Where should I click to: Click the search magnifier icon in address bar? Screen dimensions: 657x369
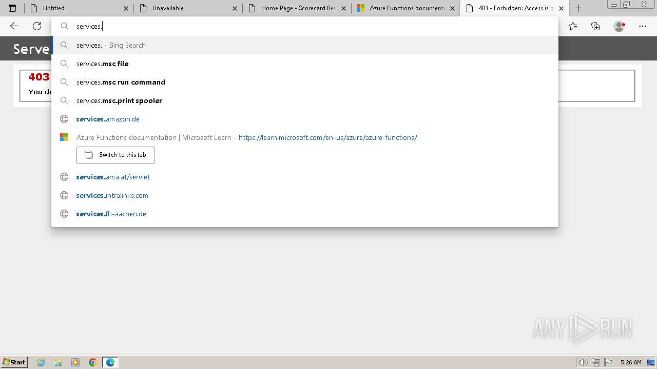(65, 26)
